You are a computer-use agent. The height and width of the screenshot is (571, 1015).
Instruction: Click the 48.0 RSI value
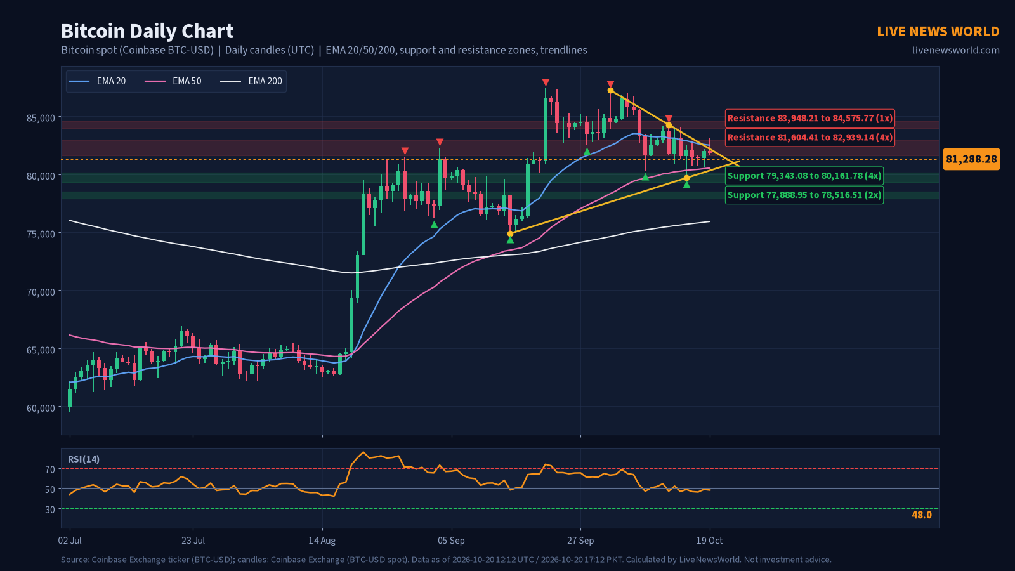click(x=922, y=515)
